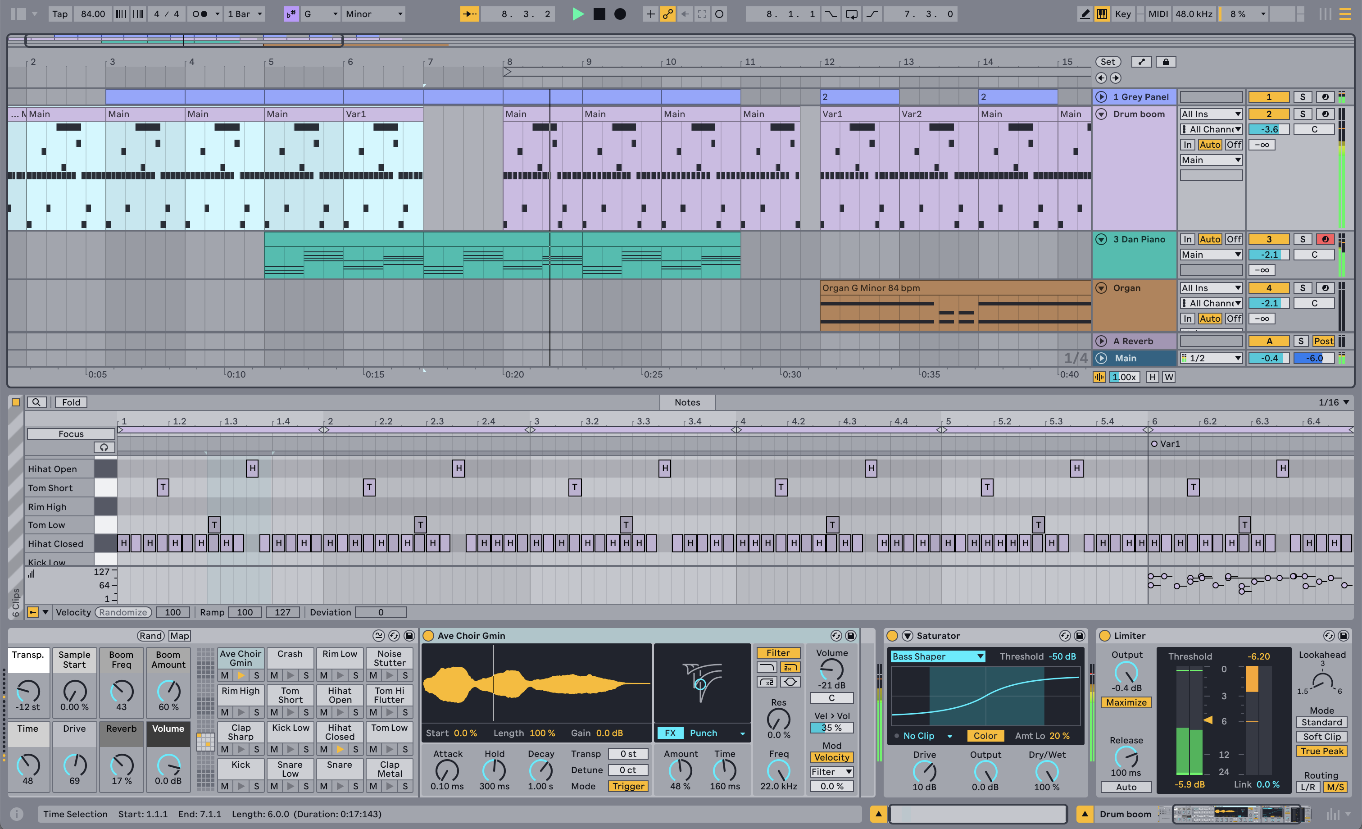Image resolution: width=1362 pixels, height=829 pixels.
Task: Click the Notes tab in piano roll
Action: click(x=686, y=402)
